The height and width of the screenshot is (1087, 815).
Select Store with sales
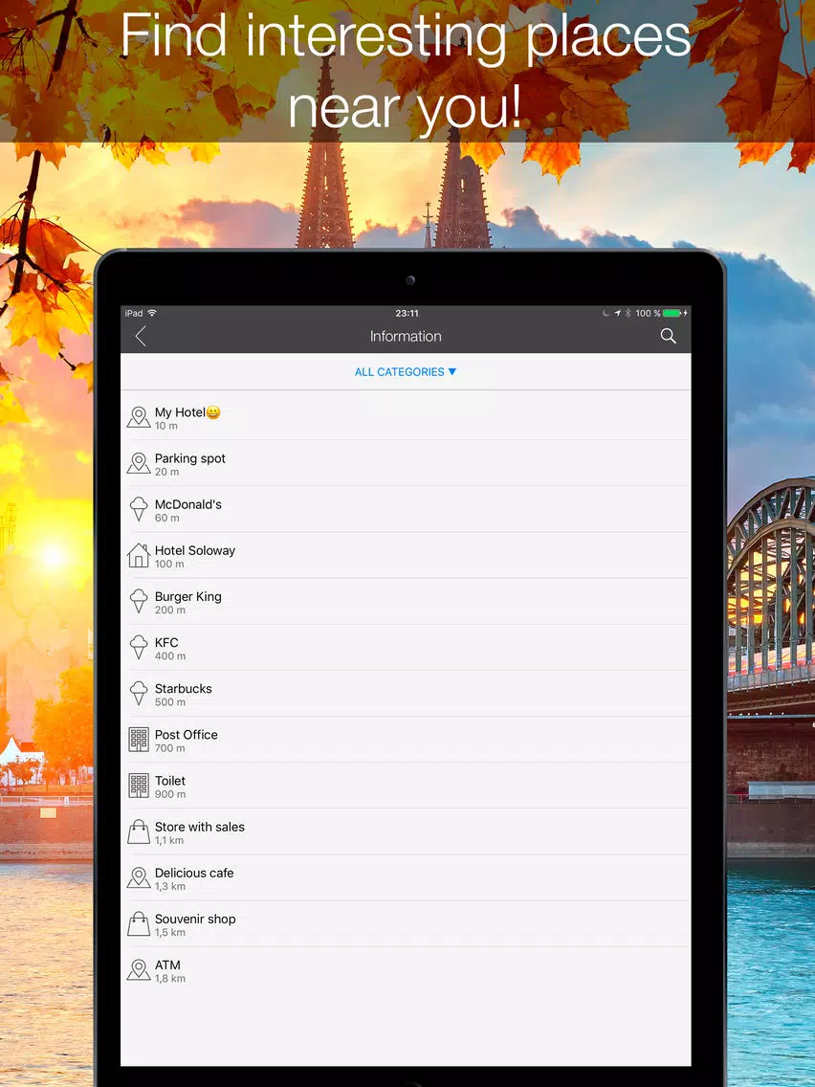[x=406, y=832]
